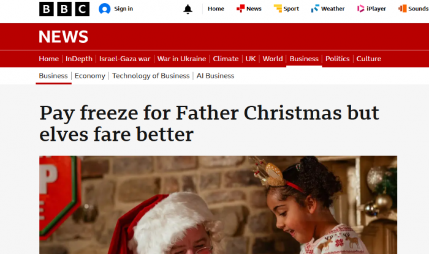Click the BBC logo blocks
Image resolution: width=429 pixels, height=254 pixels.
(x=64, y=9)
